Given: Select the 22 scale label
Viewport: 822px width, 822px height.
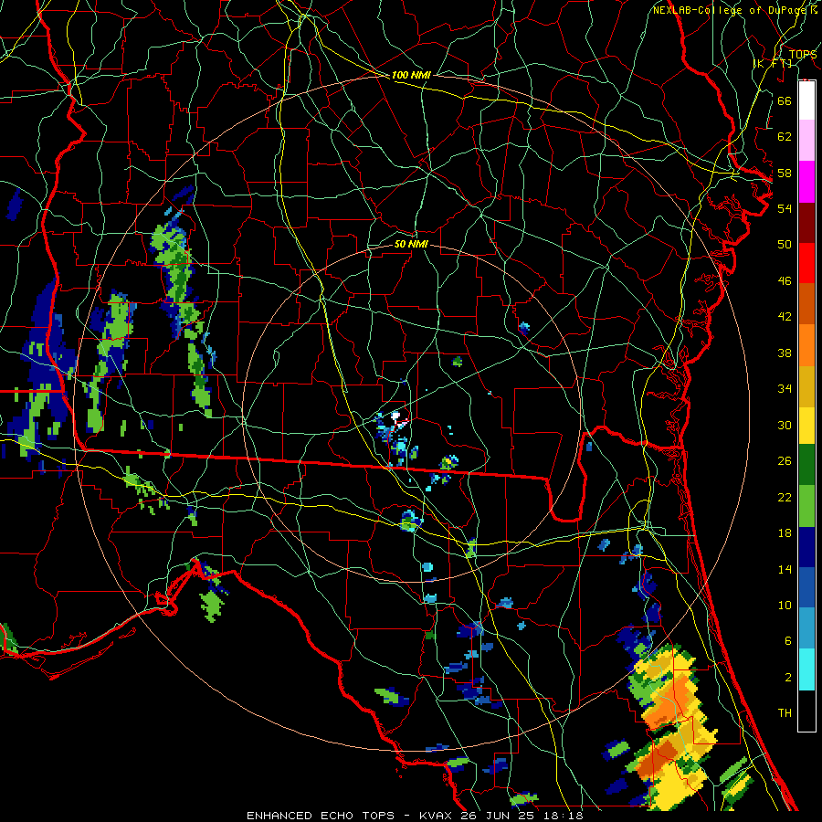Looking at the screenshot, I should coord(785,497).
